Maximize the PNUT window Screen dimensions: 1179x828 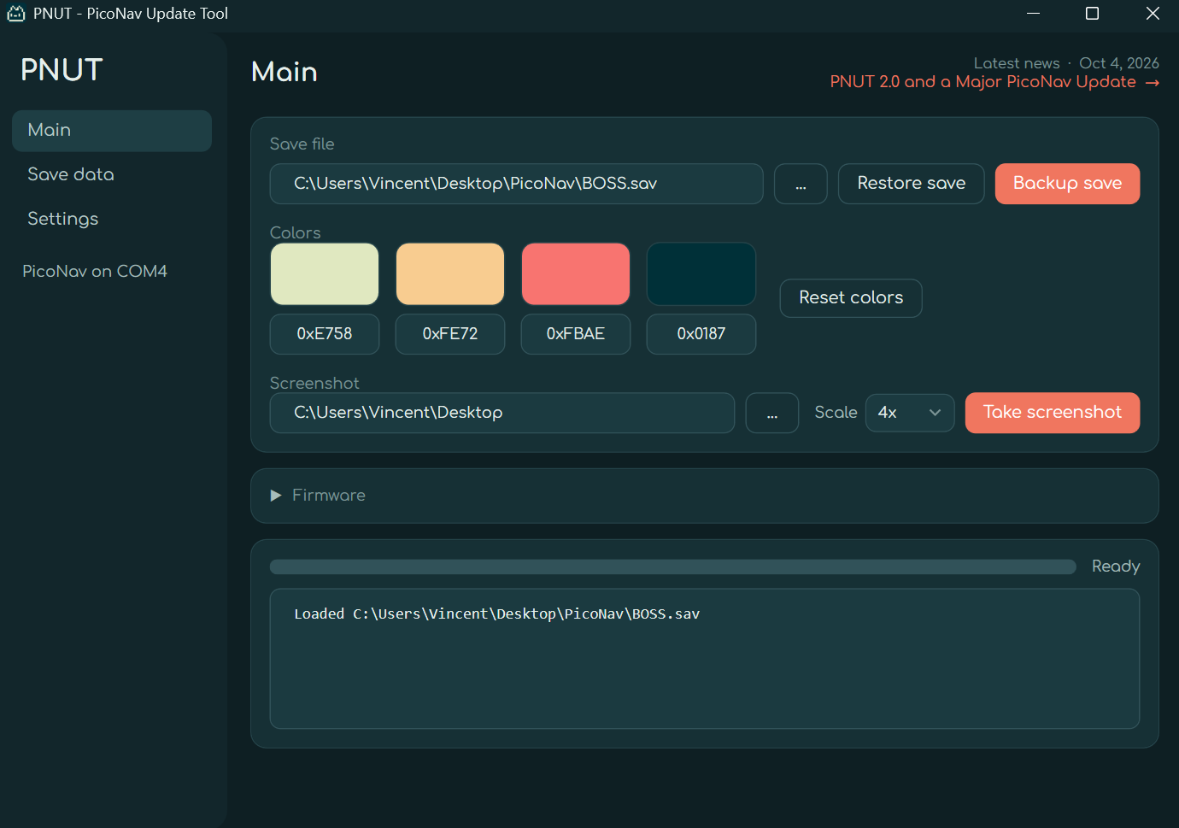click(1092, 14)
